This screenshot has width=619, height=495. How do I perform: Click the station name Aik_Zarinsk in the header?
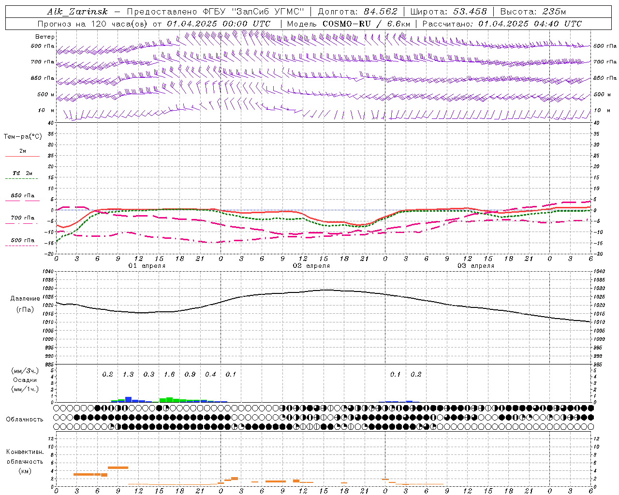(x=77, y=12)
